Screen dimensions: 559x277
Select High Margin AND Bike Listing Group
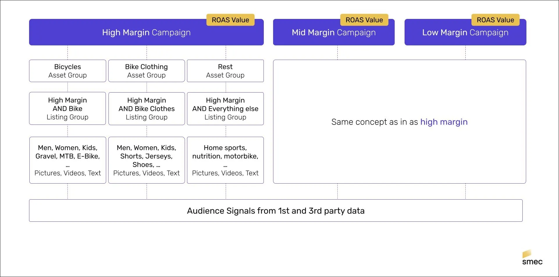click(67, 109)
